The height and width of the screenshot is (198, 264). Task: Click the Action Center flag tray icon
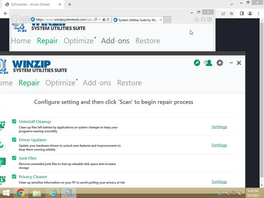point(227,193)
